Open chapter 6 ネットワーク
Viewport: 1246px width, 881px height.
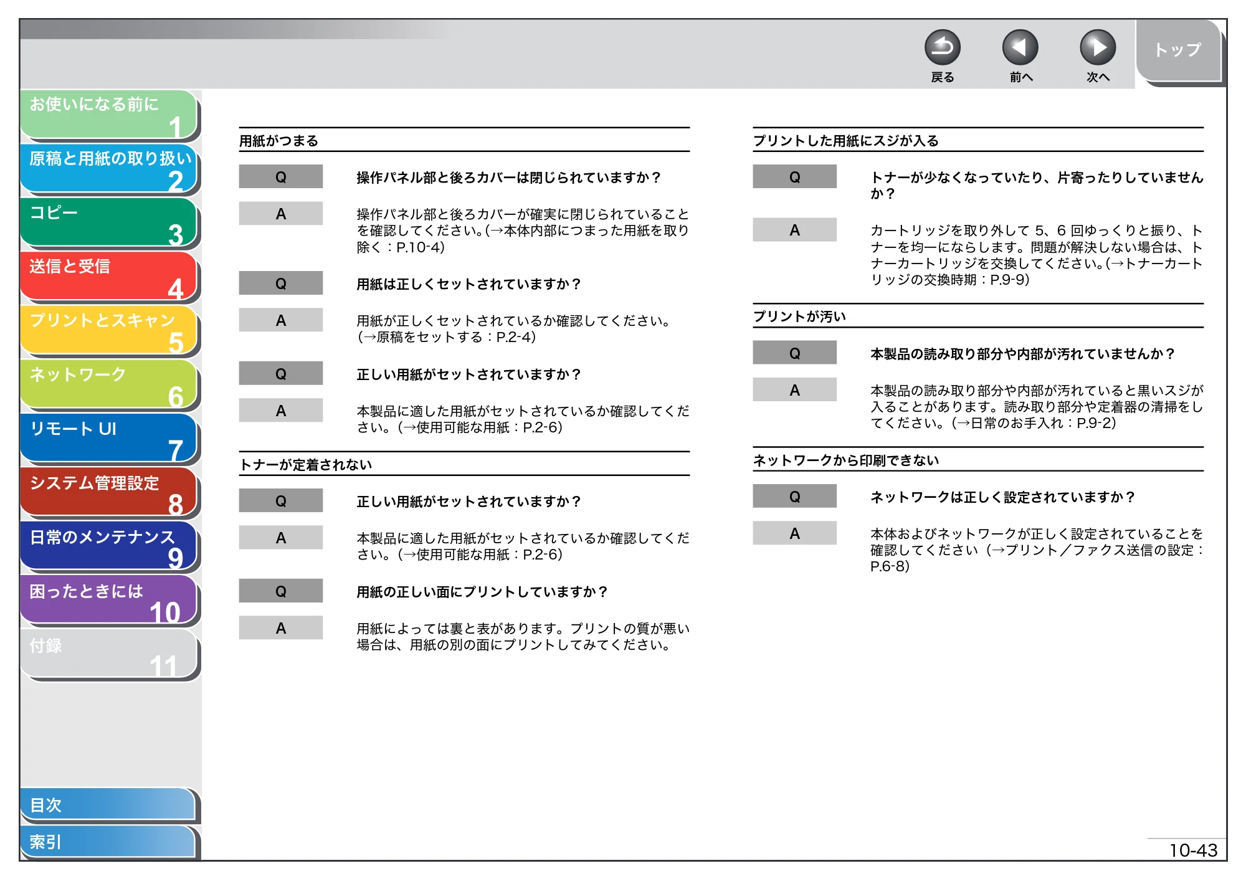click(x=109, y=384)
